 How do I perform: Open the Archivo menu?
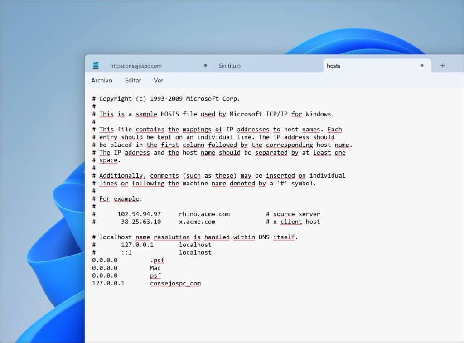[101, 81]
